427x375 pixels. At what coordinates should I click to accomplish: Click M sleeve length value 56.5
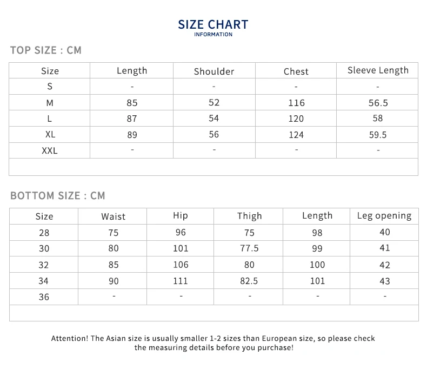(x=378, y=103)
